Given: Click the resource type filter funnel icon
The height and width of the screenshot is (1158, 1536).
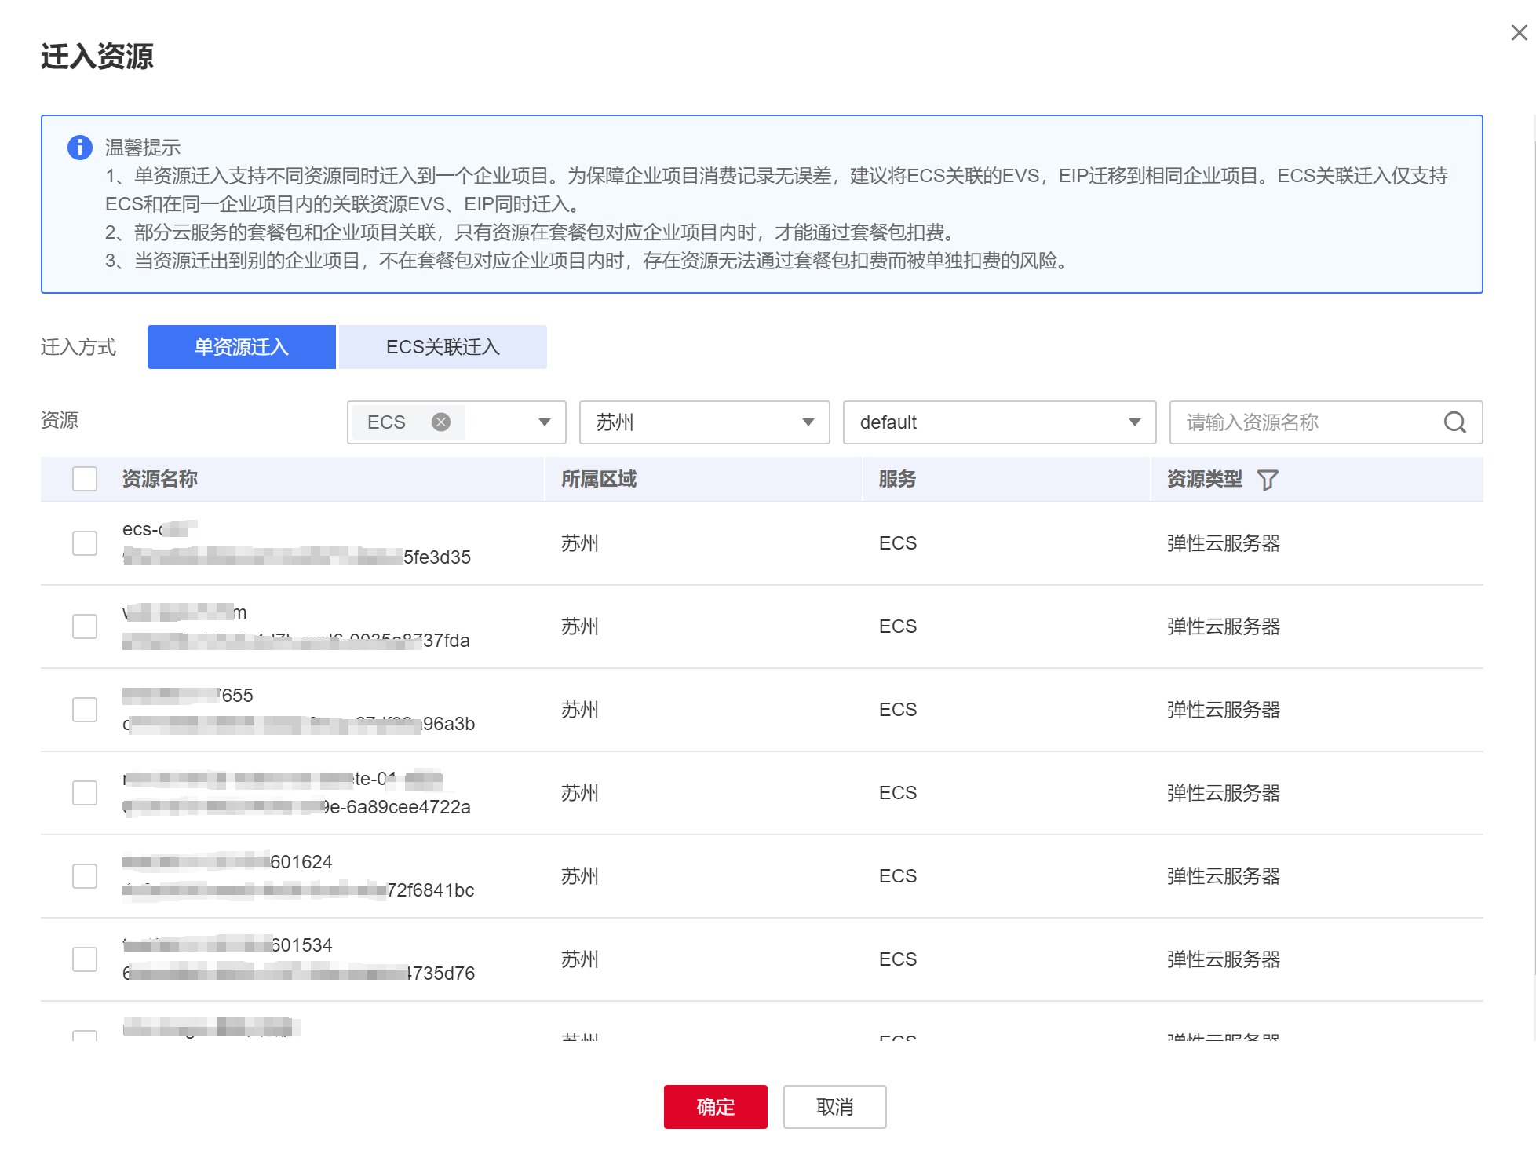Looking at the screenshot, I should 1267,480.
